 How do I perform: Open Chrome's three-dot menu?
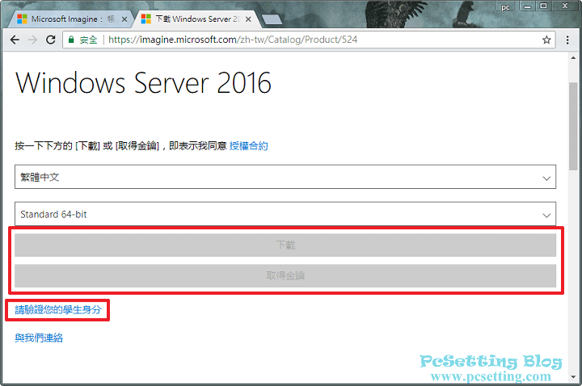coord(568,39)
